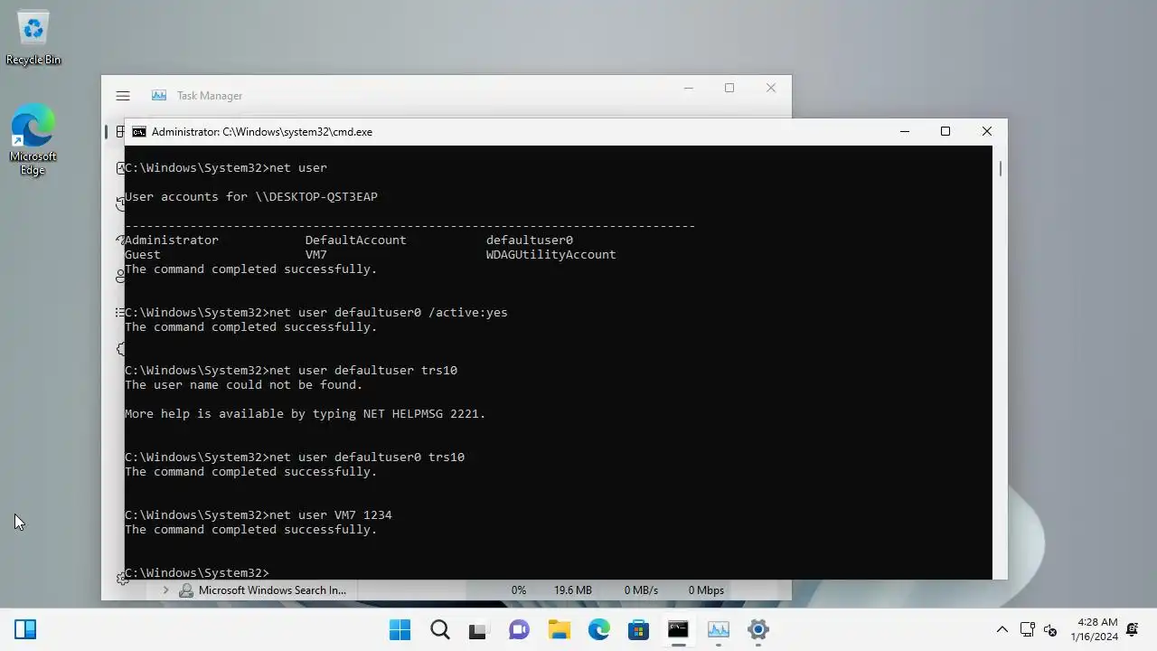Image resolution: width=1157 pixels, height=651 pixels.
Task: Open the cmd.exe window system menu icon
Action: 139,132
